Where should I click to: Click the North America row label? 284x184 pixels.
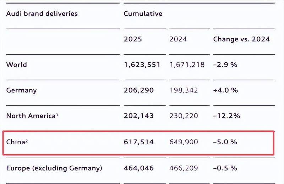click(x=32, y=116)
